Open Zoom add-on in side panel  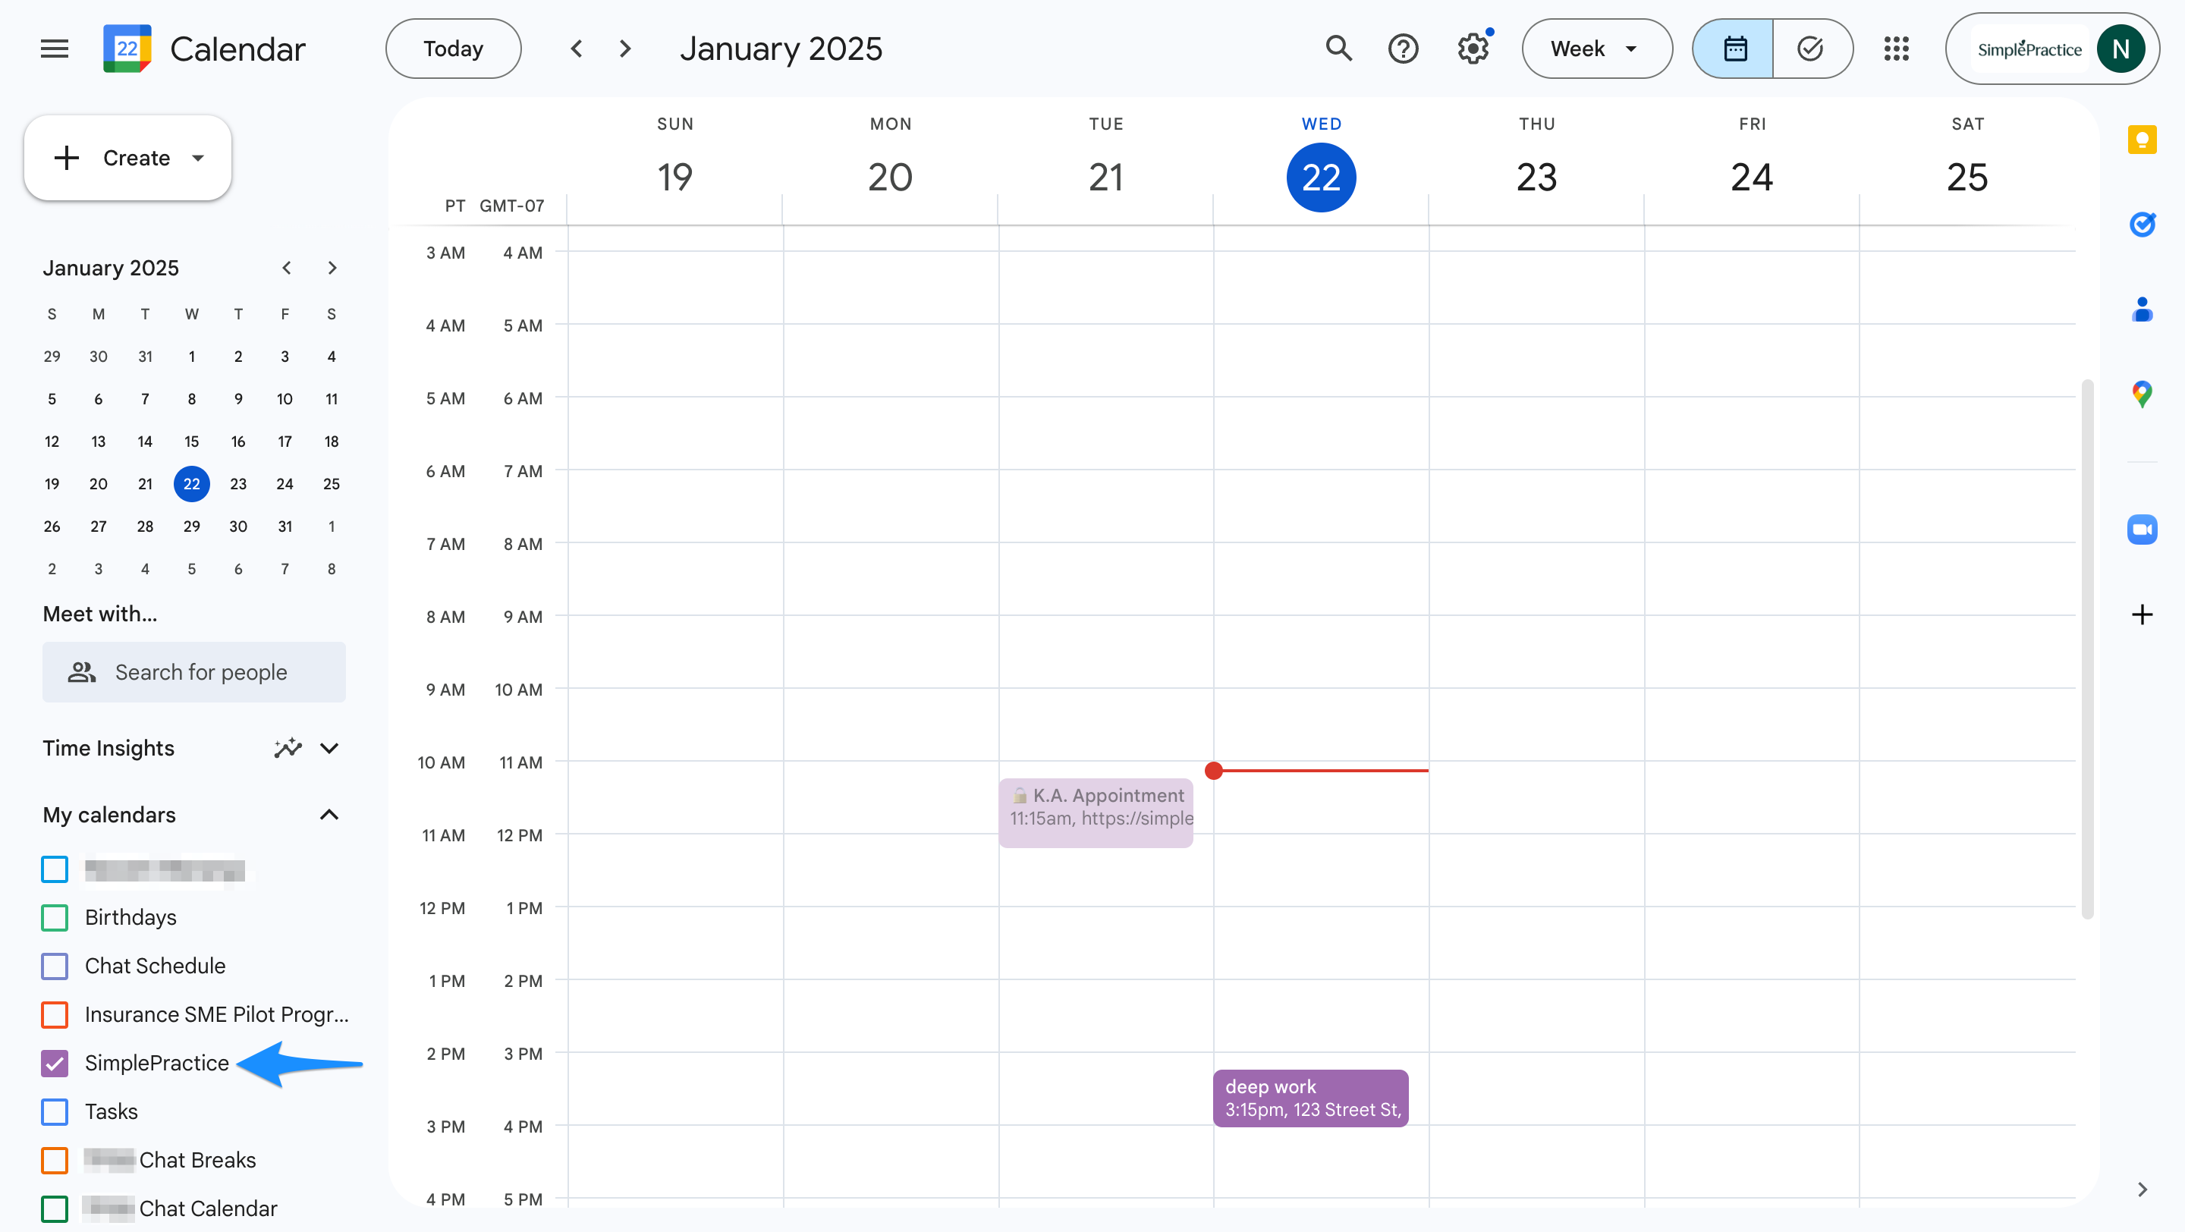click(2142, 529)
